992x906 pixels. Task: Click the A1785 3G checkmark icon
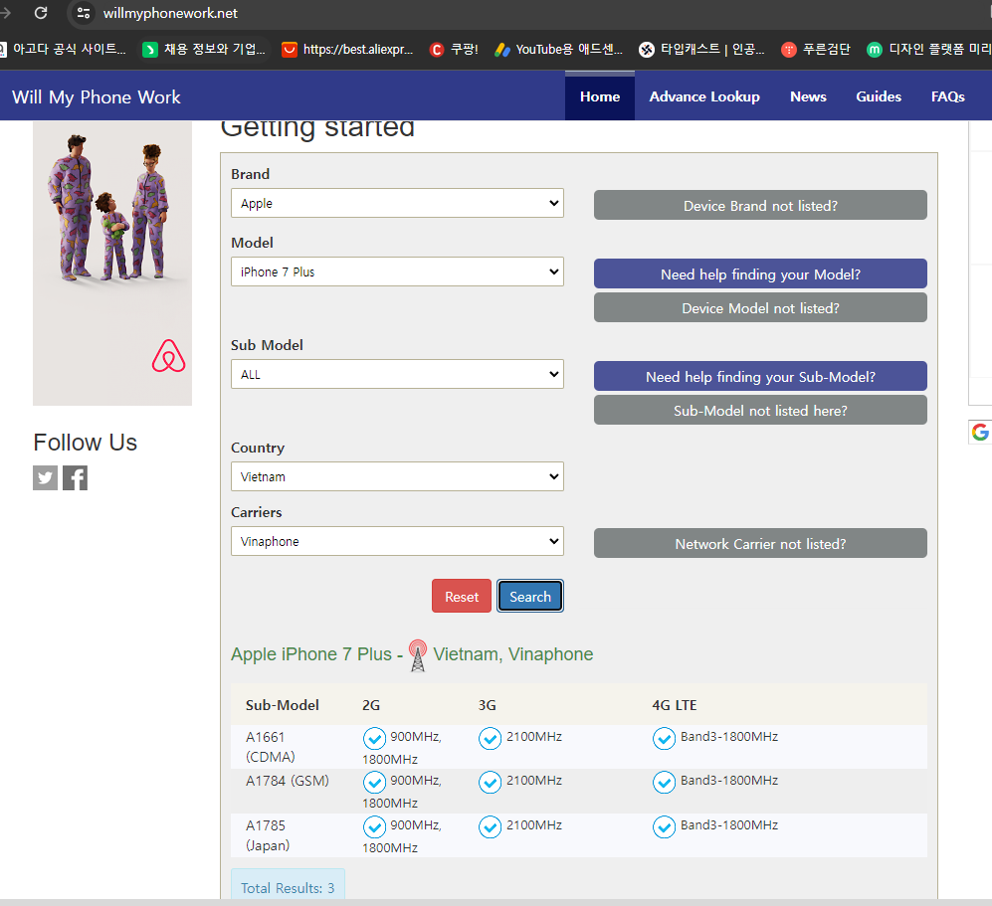tap(490, 827)
